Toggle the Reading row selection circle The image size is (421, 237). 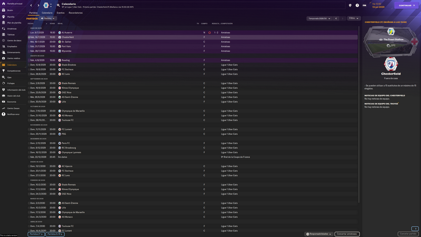29,60
